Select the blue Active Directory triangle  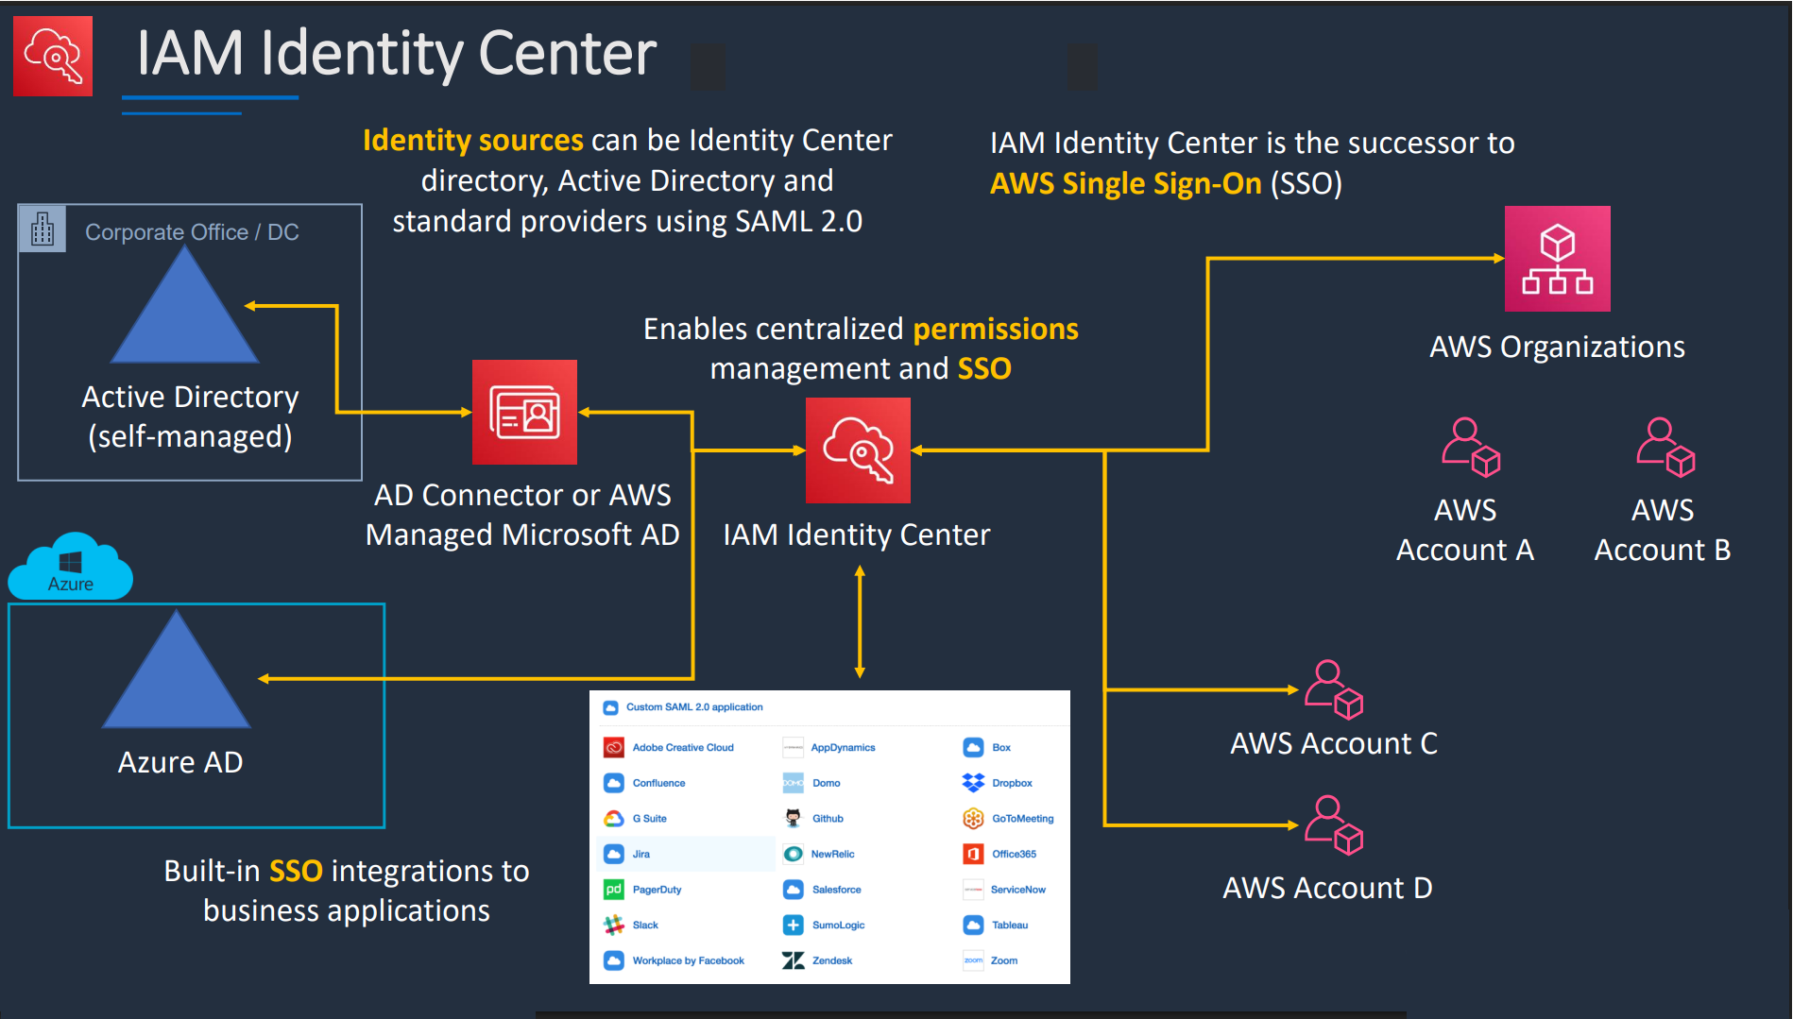185,304
